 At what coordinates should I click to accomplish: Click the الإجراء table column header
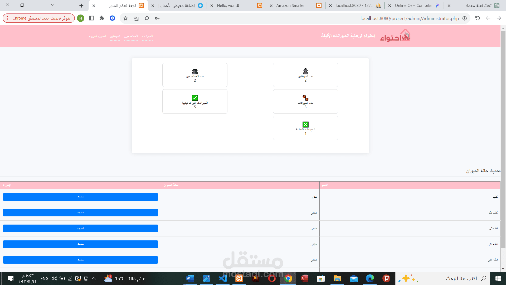pos(80,185)
